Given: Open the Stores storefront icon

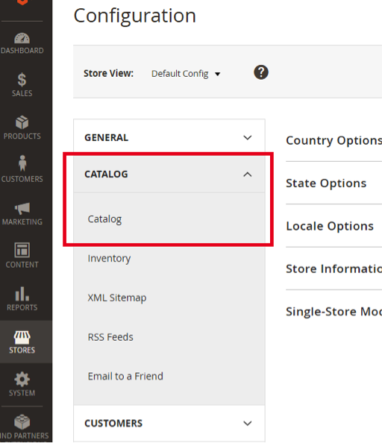Looking at the screenshot, I should [x=22, y=337].
